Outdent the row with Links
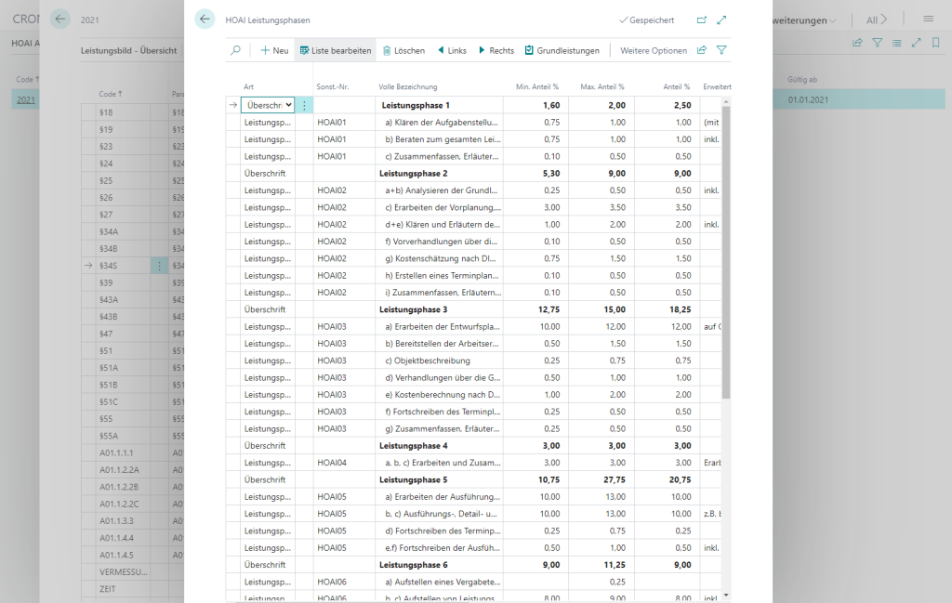 (x=453, y=50)
